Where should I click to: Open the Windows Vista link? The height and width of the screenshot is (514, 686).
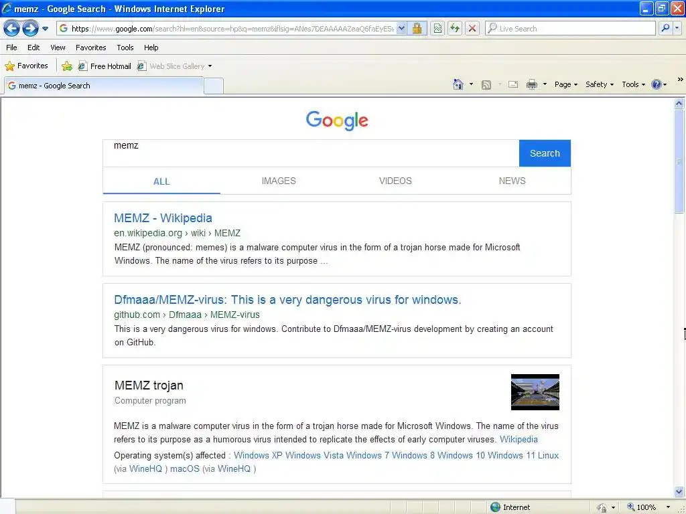coord(315,455)
